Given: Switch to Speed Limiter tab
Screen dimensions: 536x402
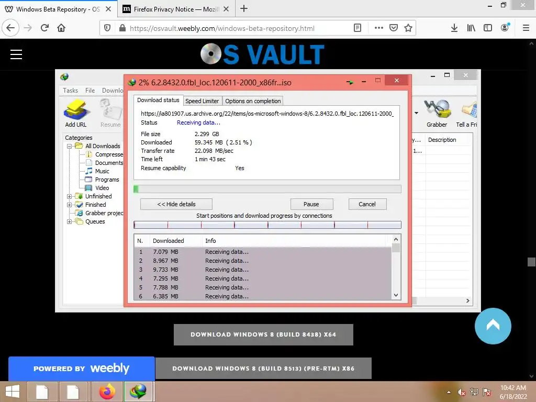Looking at the screenshot, I should pyautogui.click(x=202, y=101).
